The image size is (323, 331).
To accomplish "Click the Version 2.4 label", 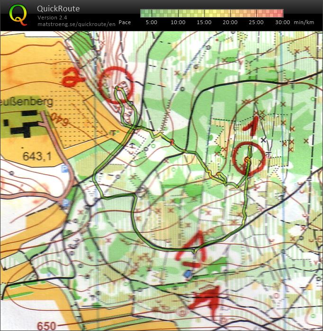I will pyautogui.click(x=53, y=18).
